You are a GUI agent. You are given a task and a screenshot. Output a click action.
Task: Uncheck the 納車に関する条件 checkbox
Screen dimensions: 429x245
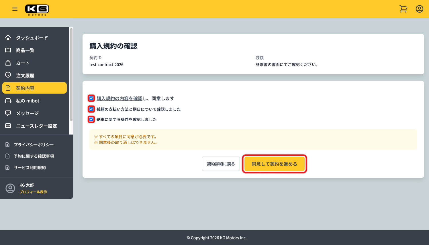91,119
